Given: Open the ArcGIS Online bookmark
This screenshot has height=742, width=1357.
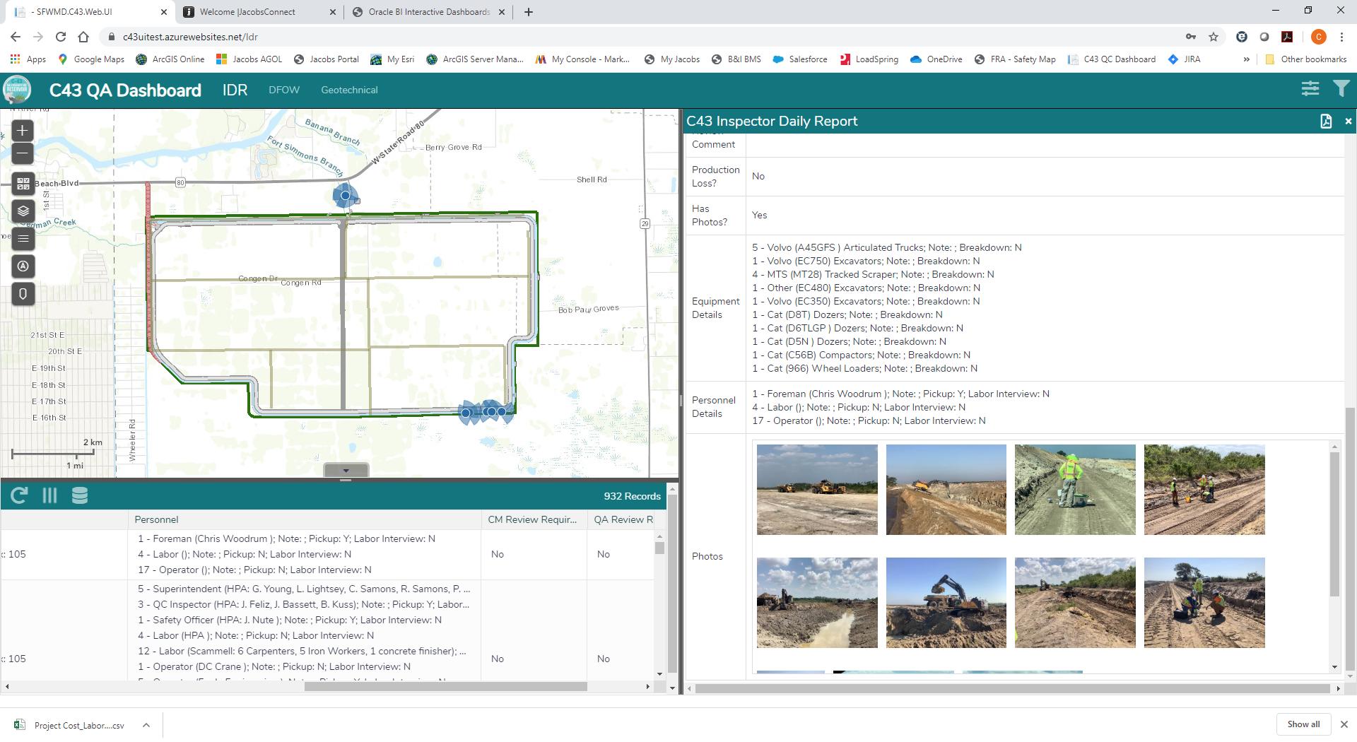Looking at the screenshot, I should coord(170,59).
